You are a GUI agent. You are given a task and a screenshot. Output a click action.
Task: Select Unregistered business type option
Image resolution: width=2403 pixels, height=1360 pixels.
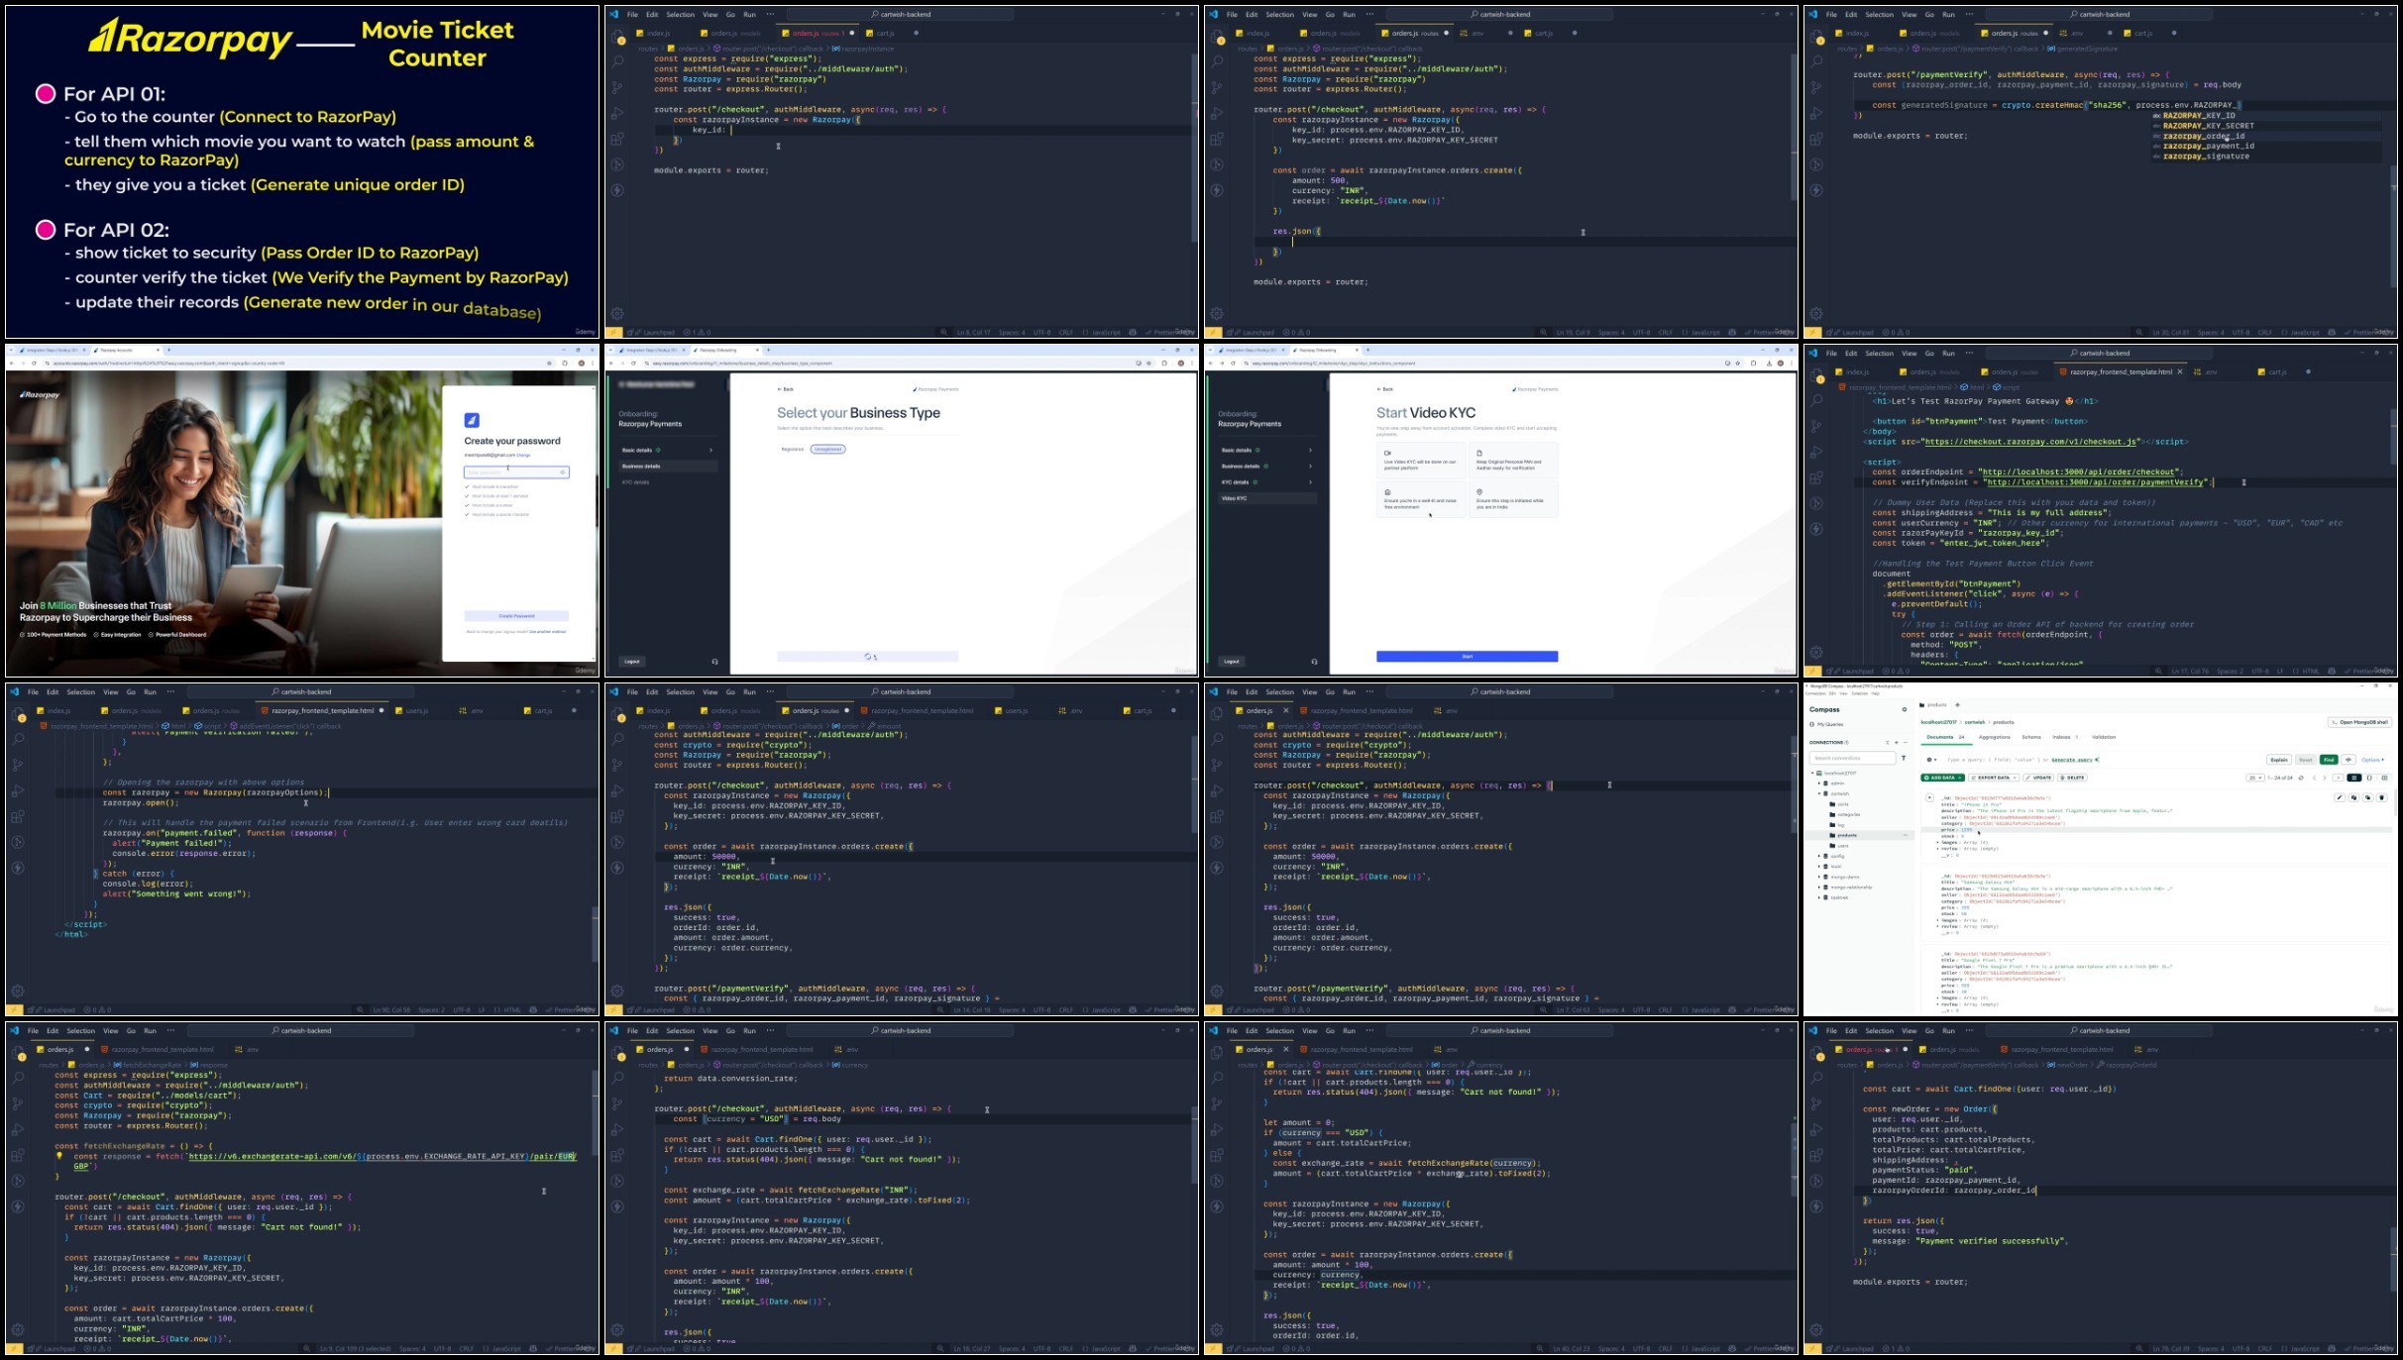pyautogui.click(x=827, y=449)
